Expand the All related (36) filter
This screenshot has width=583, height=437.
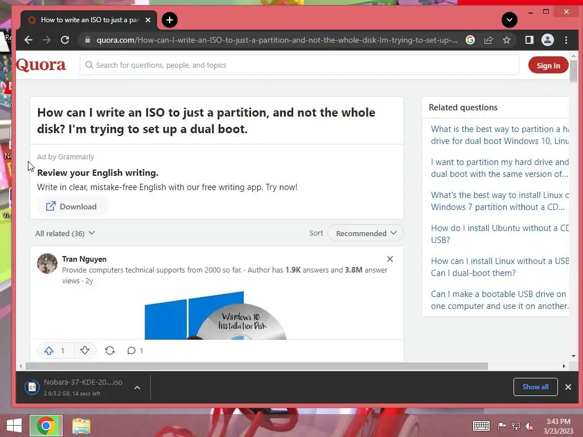(65, 233)
